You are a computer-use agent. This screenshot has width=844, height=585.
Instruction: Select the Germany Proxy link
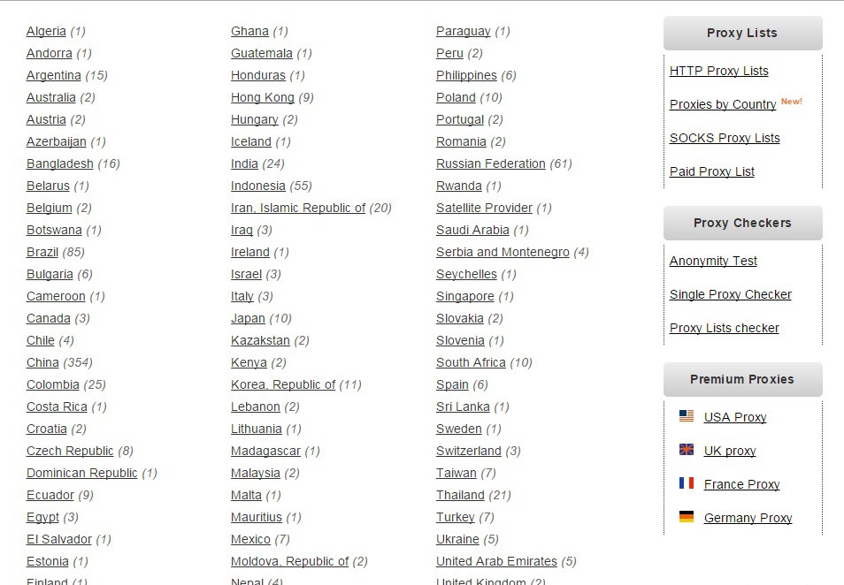748,518
